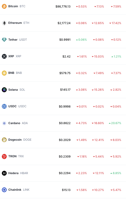Open the Hedera H icon
This screenshot has width=126, height=199.
point(4,173)
